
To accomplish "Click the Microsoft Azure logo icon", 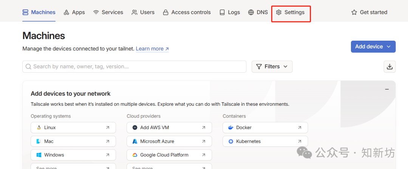I will [134, 142].
